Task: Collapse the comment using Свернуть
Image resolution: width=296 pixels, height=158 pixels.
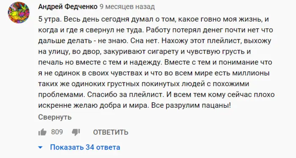Action: [55, 117]
